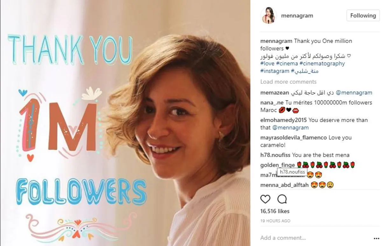Open menna_abd_alftah profile
This screenshot has height=246, width=382.
click(285, 185)
